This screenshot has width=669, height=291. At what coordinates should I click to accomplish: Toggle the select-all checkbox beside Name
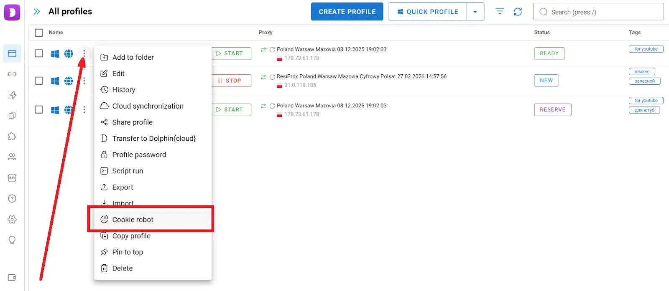click(39, 33)
